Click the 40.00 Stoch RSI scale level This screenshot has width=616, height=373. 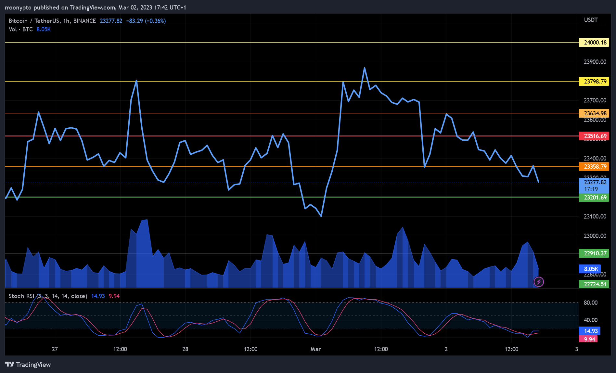click(x=591, y=320)
